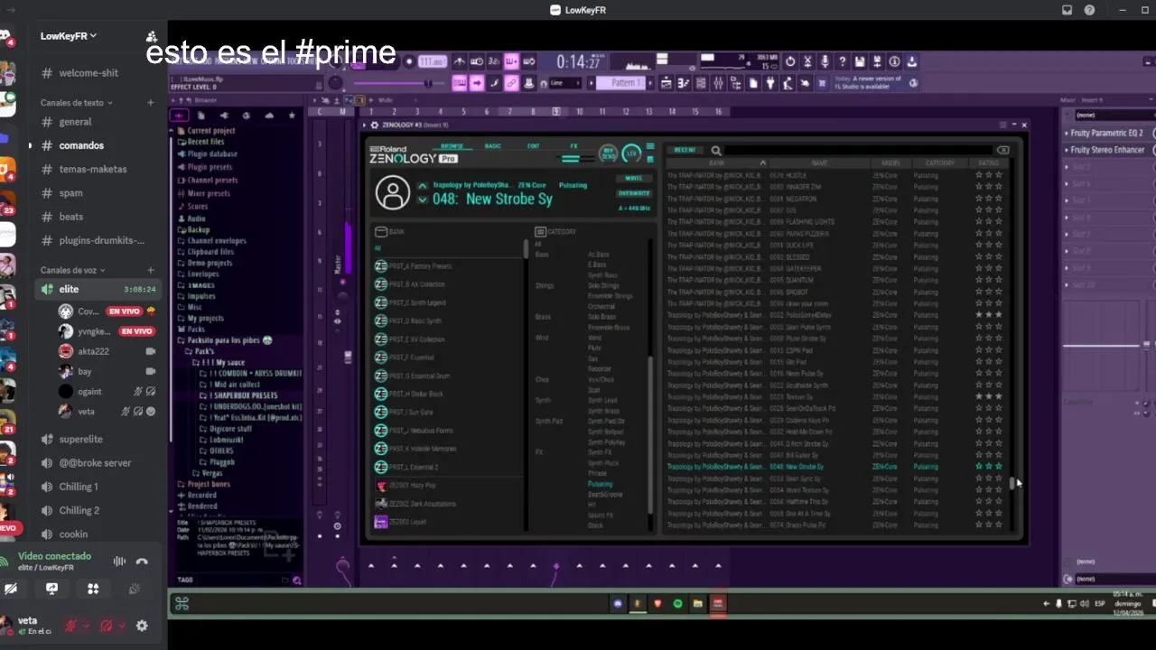
Task: Click the soundboard icon in voice panel
Action: click(x=134, y=589)
